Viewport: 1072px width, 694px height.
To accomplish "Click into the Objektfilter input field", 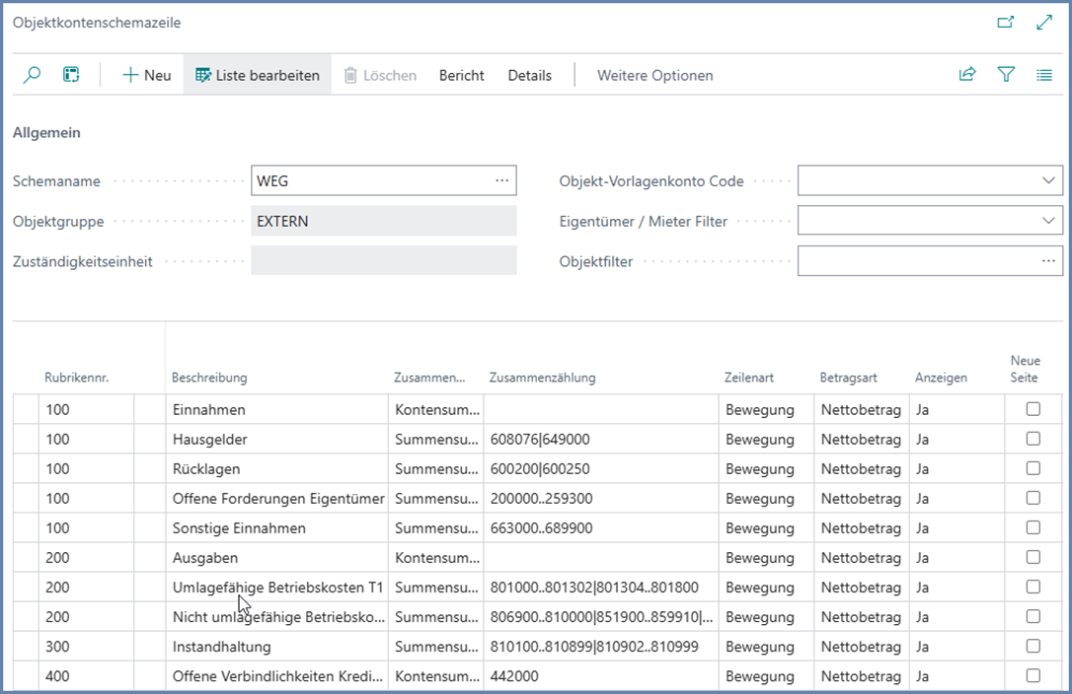I will [x=918, y=261].
